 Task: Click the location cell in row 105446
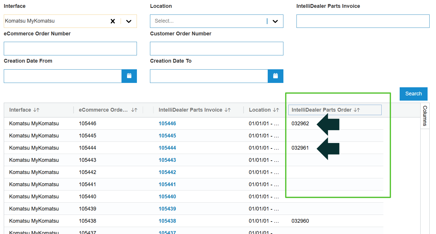coord(264,124)
